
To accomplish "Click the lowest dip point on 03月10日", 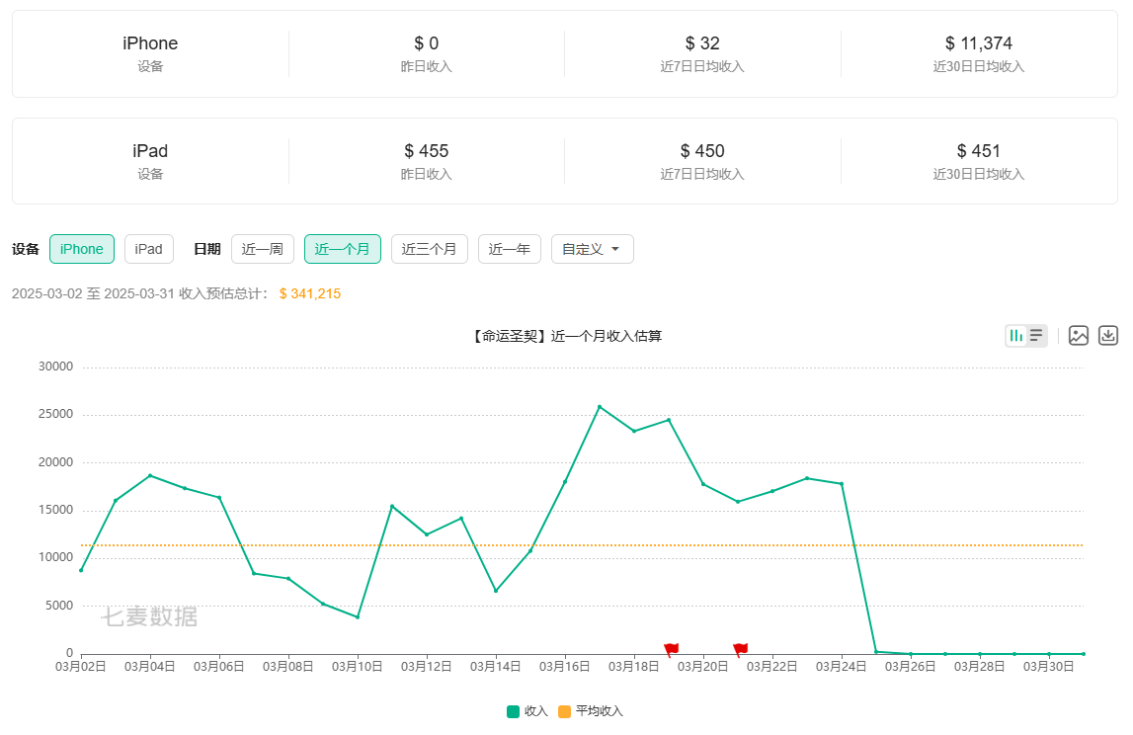I will [358, 617].
